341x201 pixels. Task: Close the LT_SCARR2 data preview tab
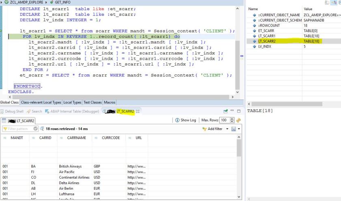(x=137, y=111)
